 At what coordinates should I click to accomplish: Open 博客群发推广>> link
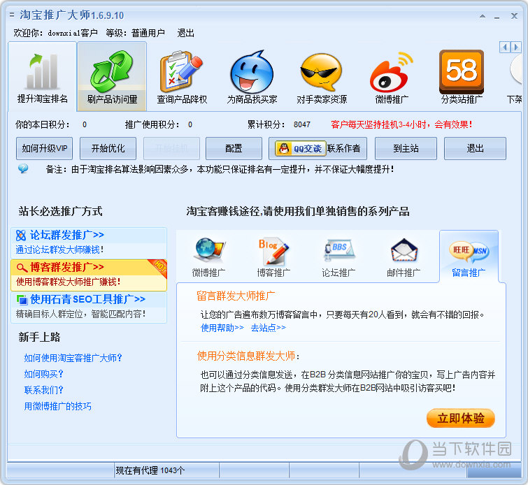67,267
